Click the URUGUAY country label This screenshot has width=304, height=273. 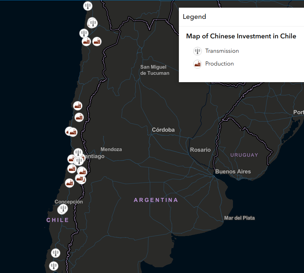244,155
